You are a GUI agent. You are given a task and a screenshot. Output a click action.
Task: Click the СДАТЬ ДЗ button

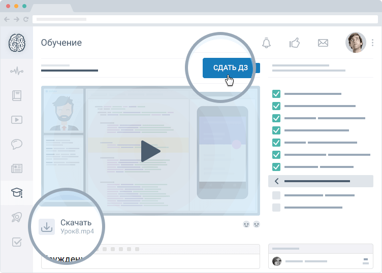coord(230,68)
